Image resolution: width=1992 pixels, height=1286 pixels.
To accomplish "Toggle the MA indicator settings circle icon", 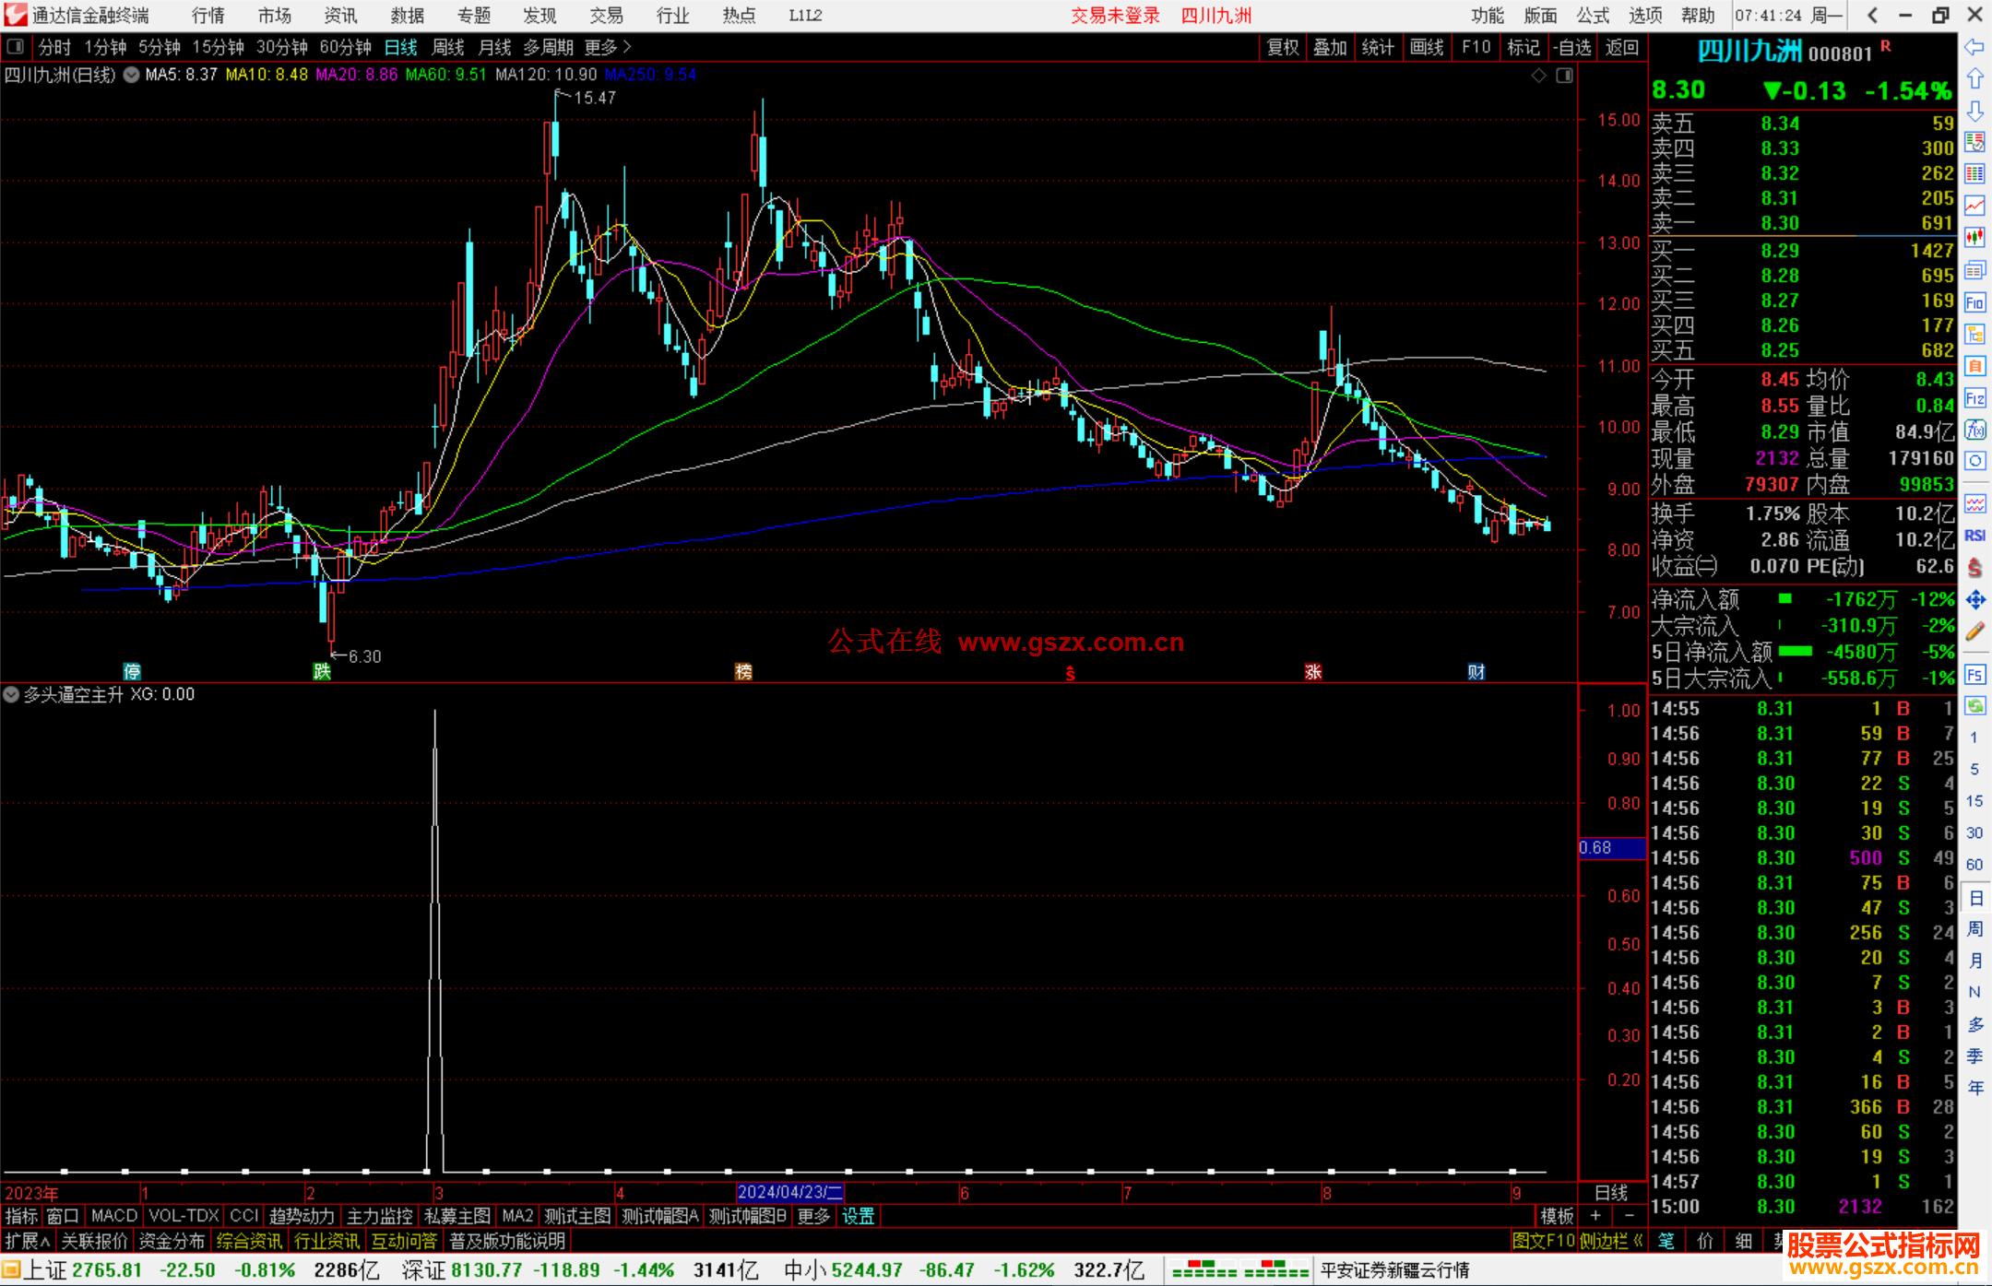I will click(132, 75).
